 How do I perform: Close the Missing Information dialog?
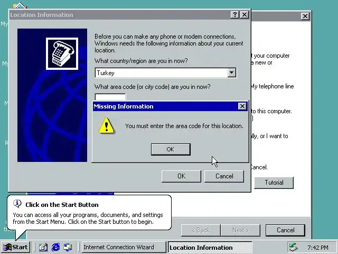coord(242,106)
